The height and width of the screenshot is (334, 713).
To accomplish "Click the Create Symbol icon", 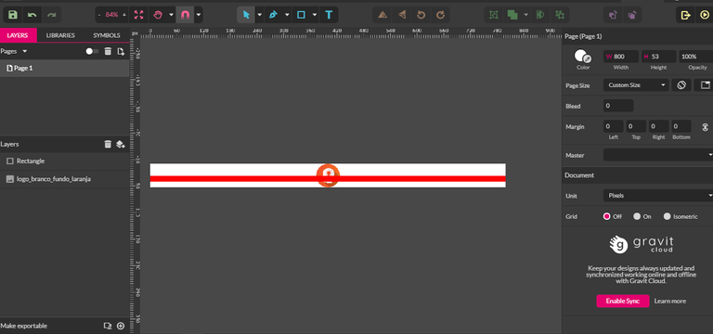I will tap(560, 15).
